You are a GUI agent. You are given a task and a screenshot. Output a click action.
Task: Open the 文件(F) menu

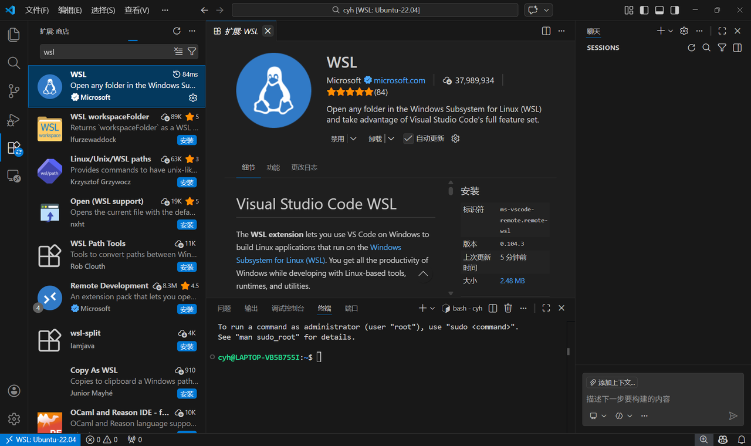tap(37, 10)
